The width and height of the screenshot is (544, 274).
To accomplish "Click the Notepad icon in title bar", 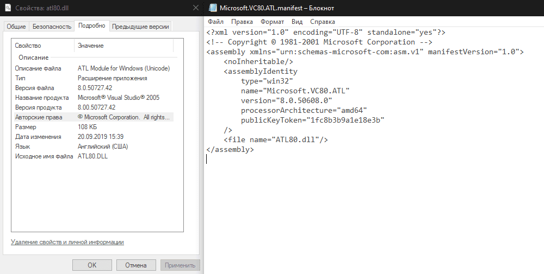I will click(212, 8).
